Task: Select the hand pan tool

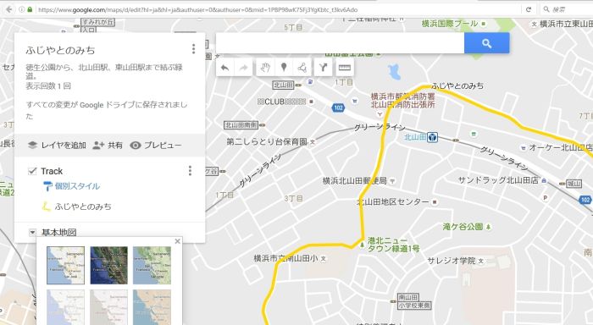Action: coord(265,68)
